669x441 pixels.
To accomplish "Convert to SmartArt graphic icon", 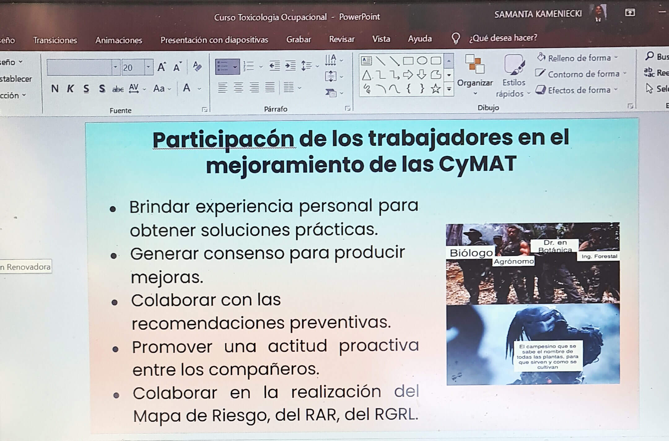I will (x=334, y=93).
